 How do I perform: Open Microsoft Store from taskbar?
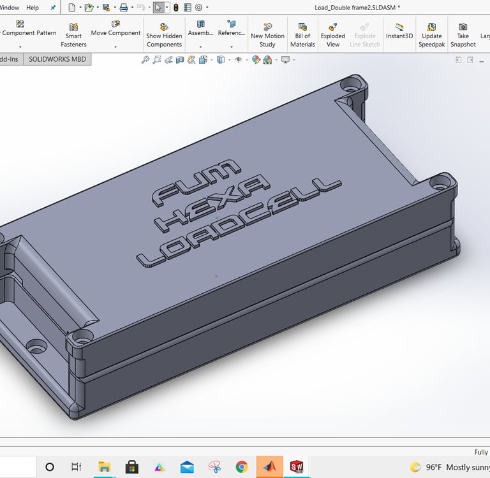pyautogui.click(x=131, y=467)
